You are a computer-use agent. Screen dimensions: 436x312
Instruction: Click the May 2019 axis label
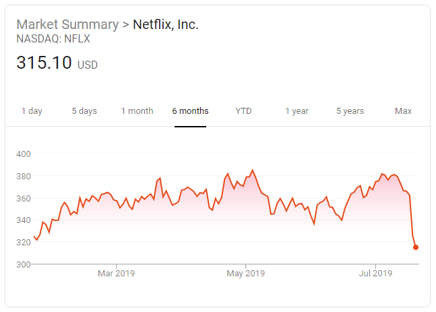point(245,274)
